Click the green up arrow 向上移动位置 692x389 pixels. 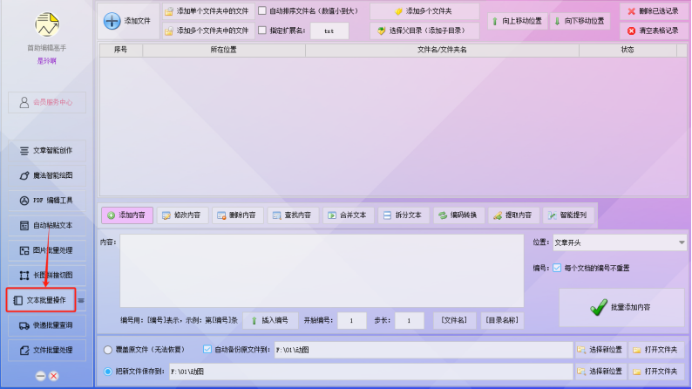(495, 21)
